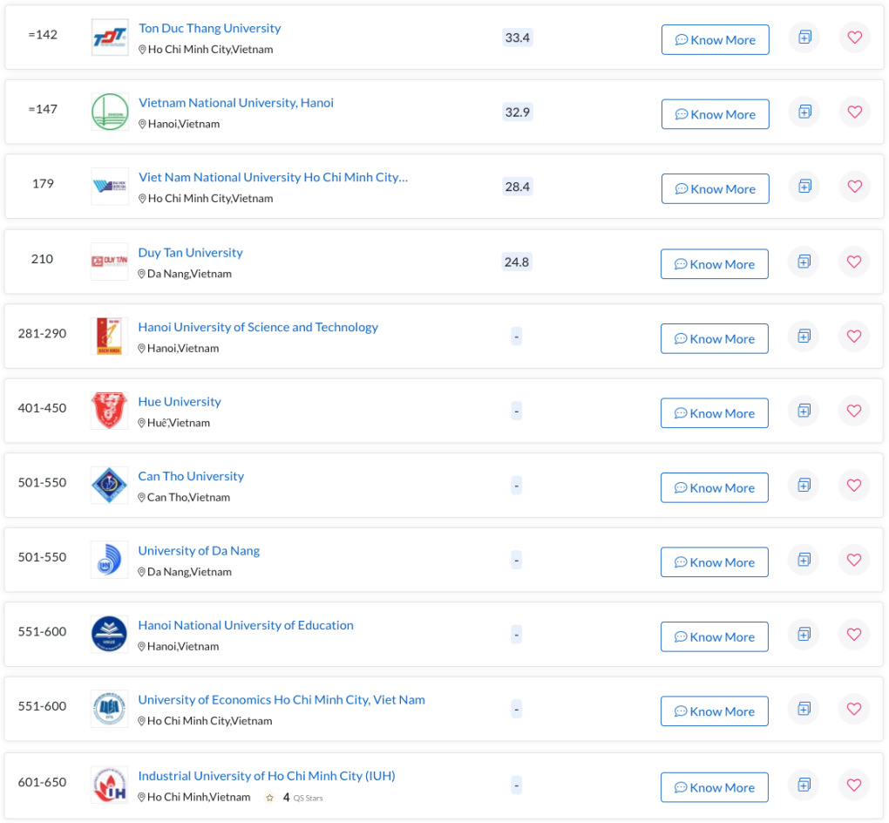Click compare icon for Industrial University (IUH)
This screenshot has width=889, height=823.
point(804,785)
